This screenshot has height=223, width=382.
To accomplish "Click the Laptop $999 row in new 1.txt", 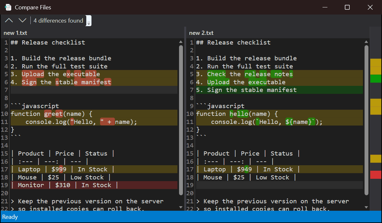I will click(x=94, y=169).
